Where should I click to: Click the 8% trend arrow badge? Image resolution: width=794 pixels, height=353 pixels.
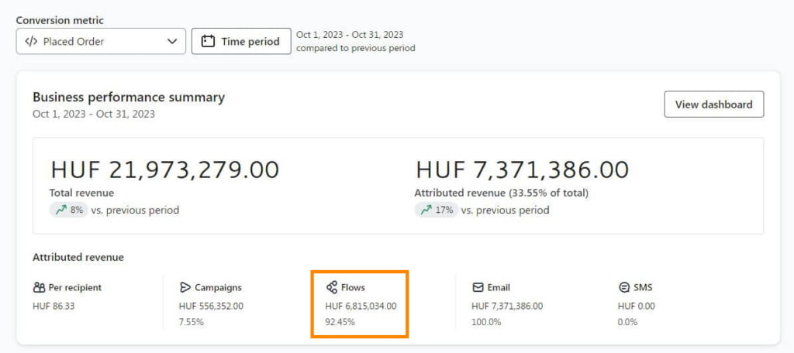[x=68, y=209]
